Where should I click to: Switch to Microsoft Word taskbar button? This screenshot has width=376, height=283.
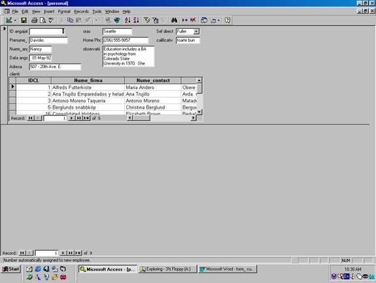pyautogui.click(x=228, y=269)
